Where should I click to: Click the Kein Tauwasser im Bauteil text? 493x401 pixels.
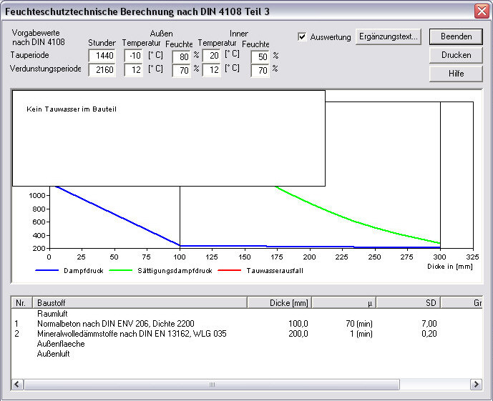pyautogui.click(x=72, y=109)
